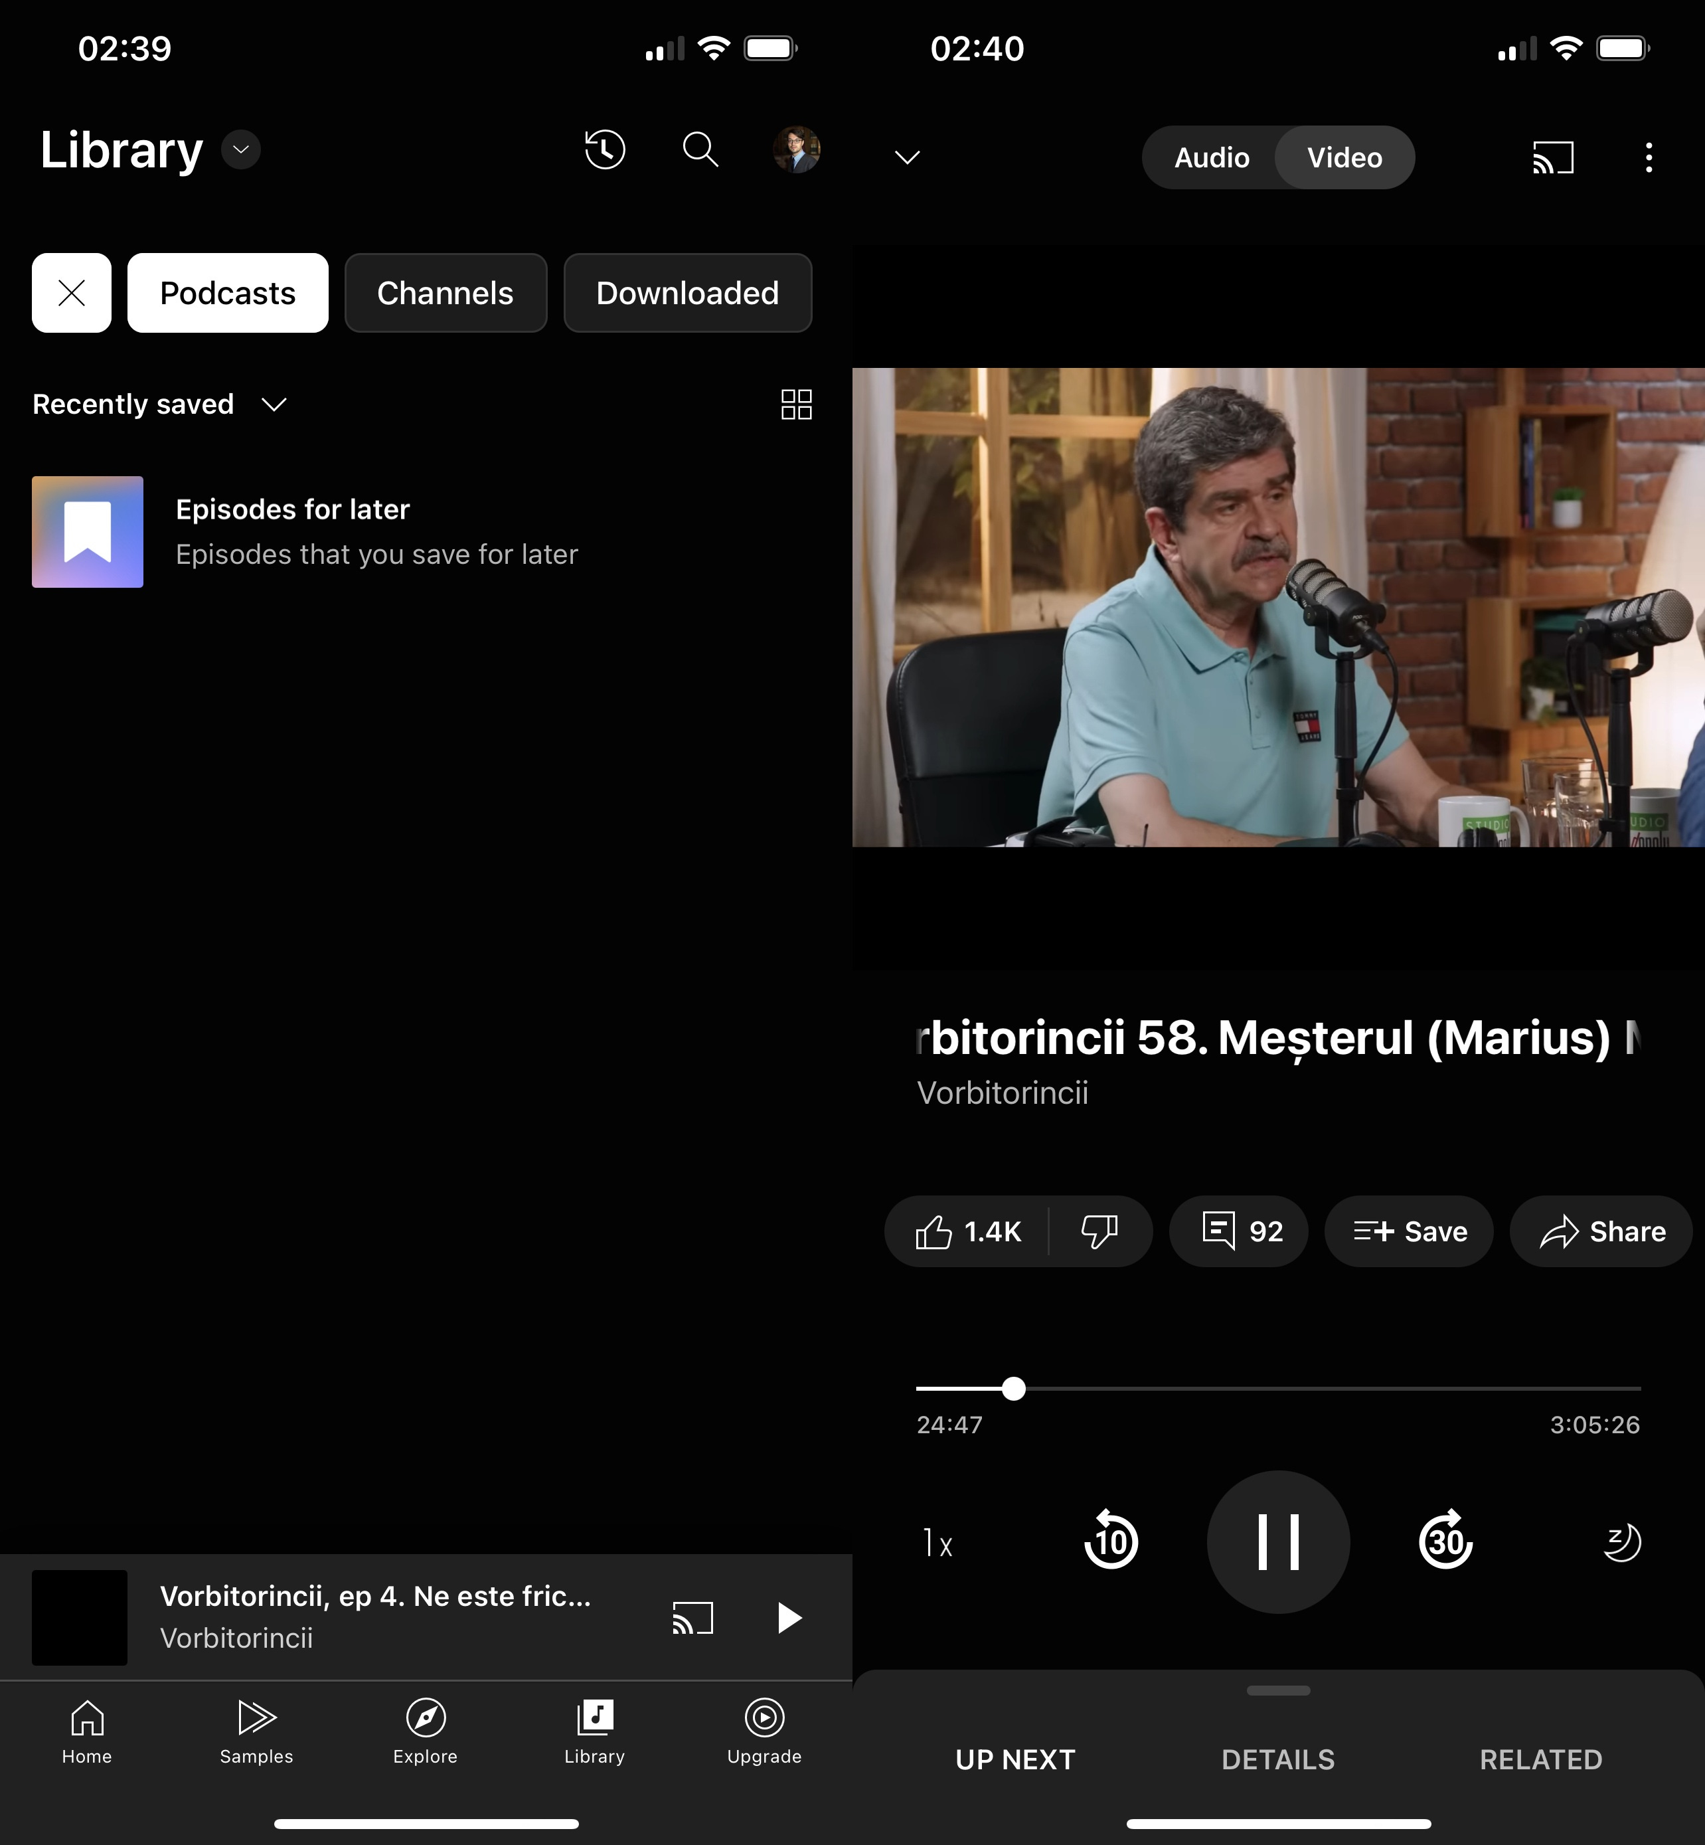This screenshot has width=1705, height=1845.
Task: Tap the 02:40 clock in status bar
Action: [x=977, y=49]
